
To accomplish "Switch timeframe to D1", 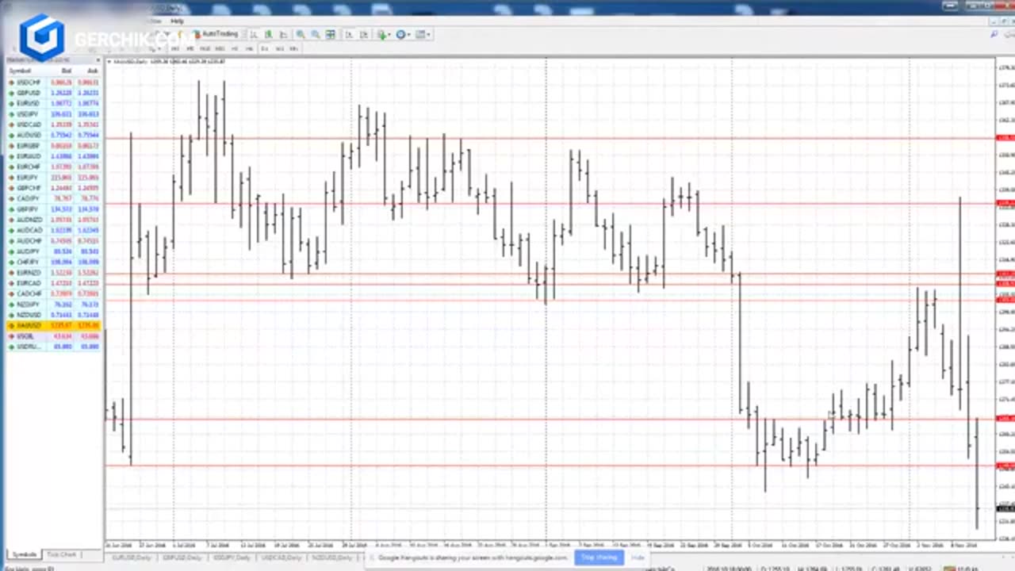I will pos(264,48).
